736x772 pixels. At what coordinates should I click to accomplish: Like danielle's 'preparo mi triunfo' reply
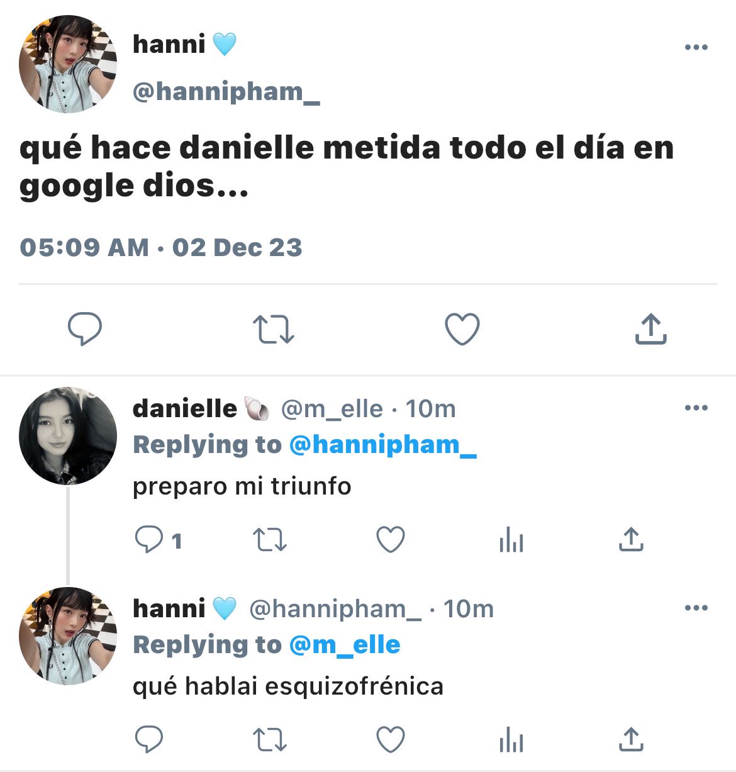click(390, 540)
